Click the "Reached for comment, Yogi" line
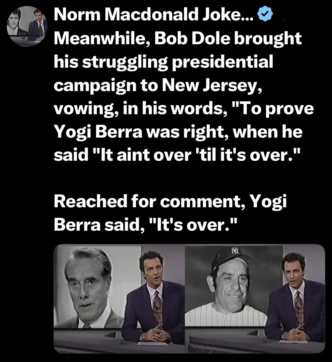Screen dimensions: 332x362 (170, 202)
